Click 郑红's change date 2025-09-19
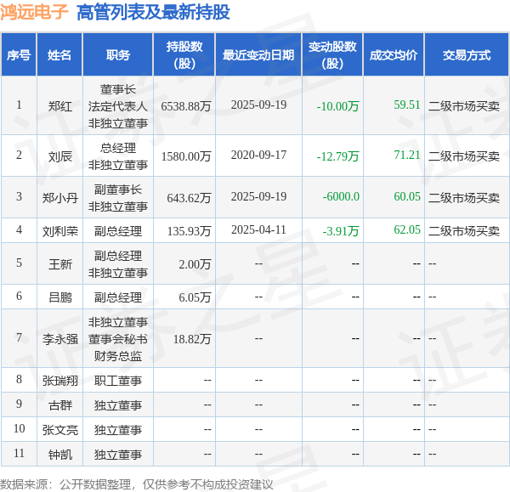The image size is (510, 492). 258,105
